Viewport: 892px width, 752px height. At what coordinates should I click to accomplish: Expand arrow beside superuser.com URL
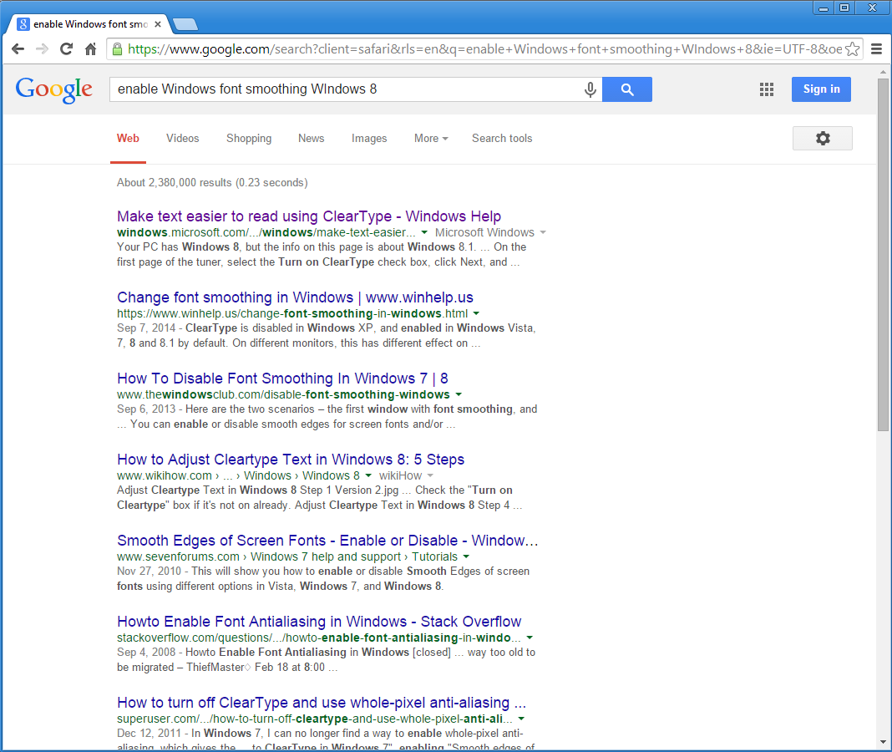click(x=522, y=719)
